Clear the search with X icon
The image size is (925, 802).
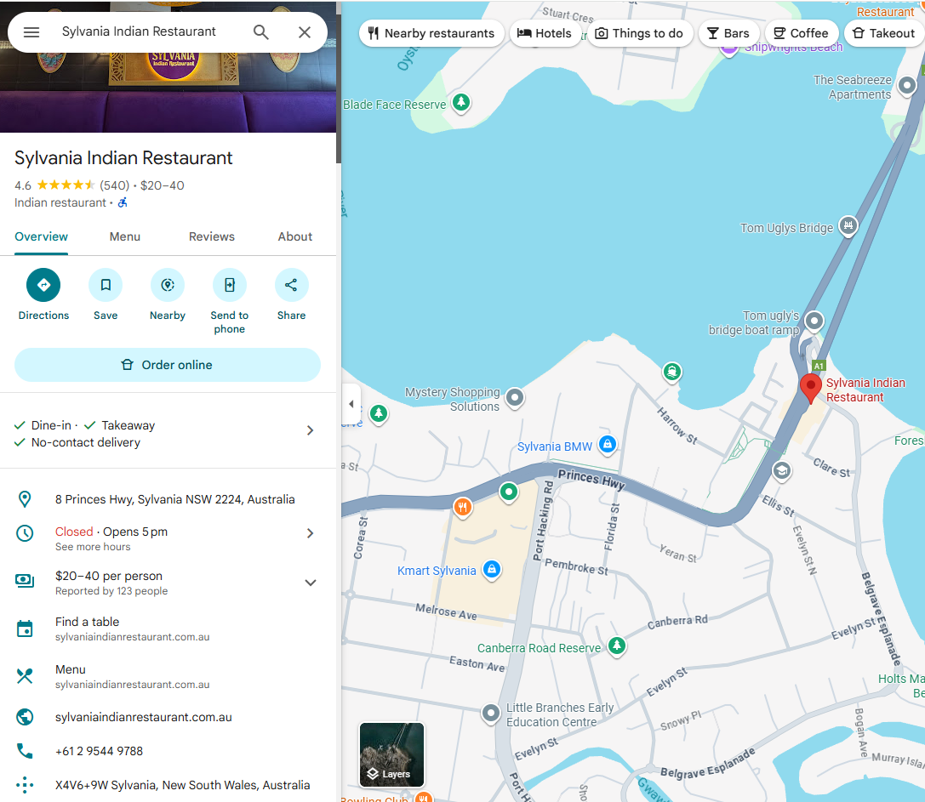305,32
